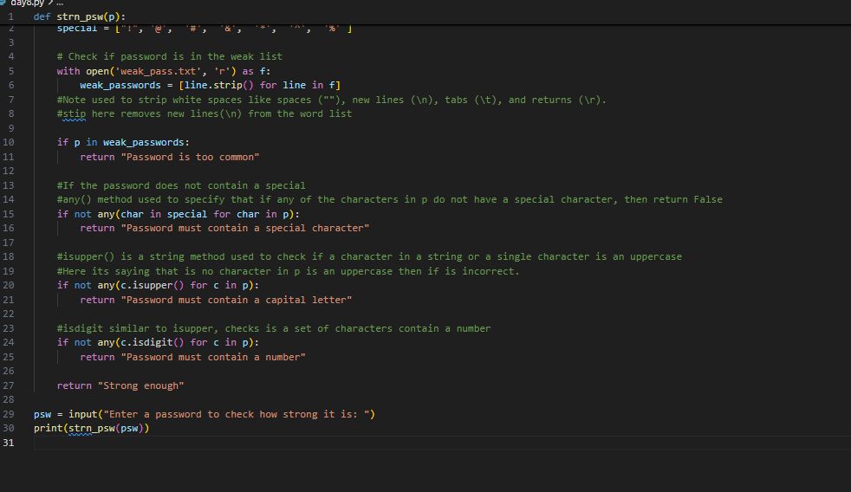Click the line return "Strong enough"
851x492 pixels.
(x=120, y=385)
